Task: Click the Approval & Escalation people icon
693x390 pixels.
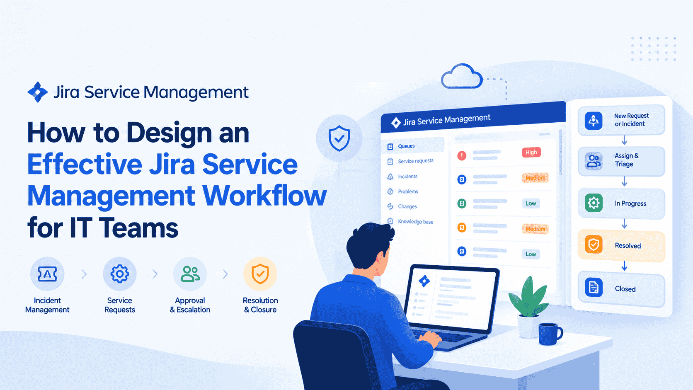Action: pos(190,274)
